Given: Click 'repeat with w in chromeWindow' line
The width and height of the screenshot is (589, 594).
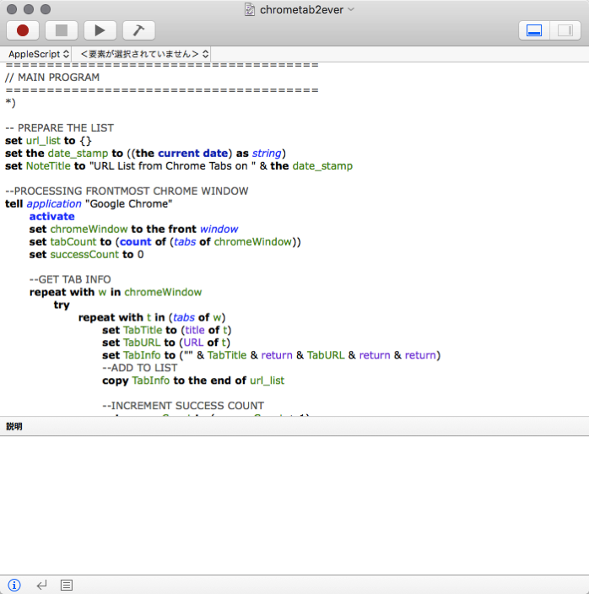Looking at the screenshot, I should tap(116, 292).
